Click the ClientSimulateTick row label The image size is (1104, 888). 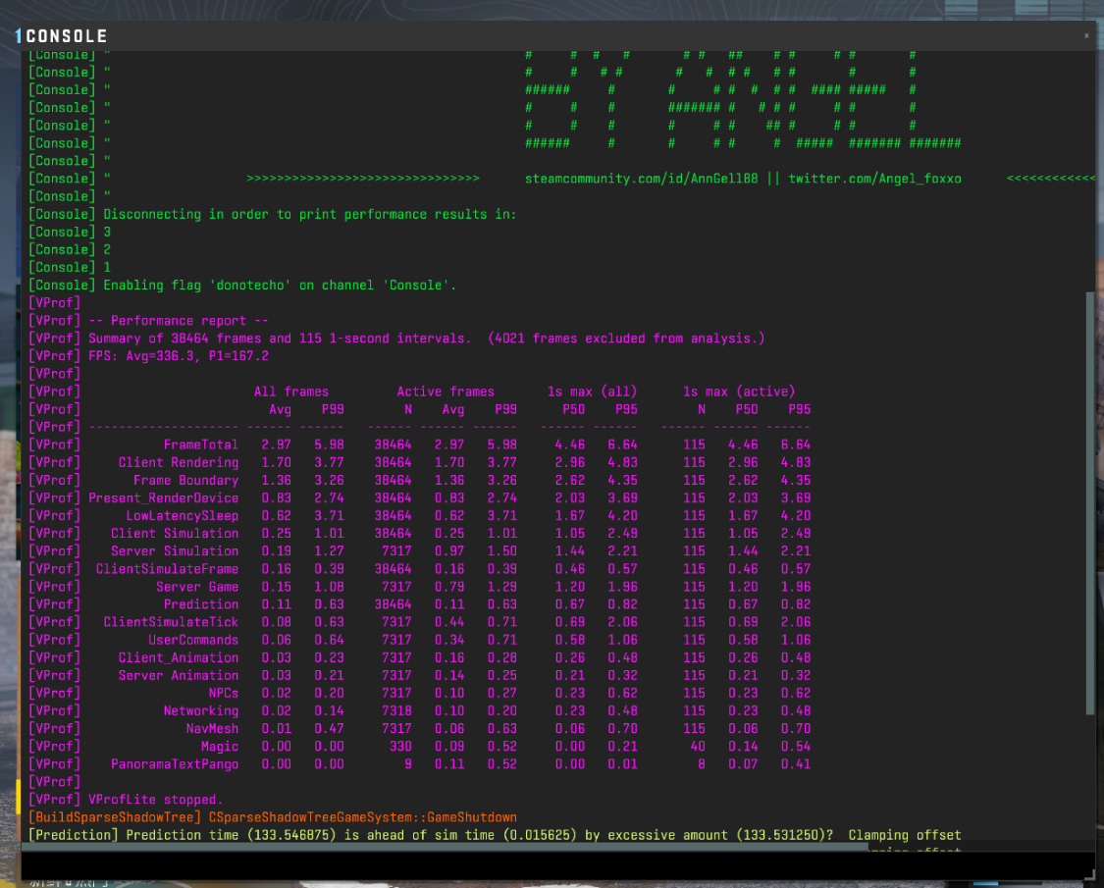coord(171,622)
